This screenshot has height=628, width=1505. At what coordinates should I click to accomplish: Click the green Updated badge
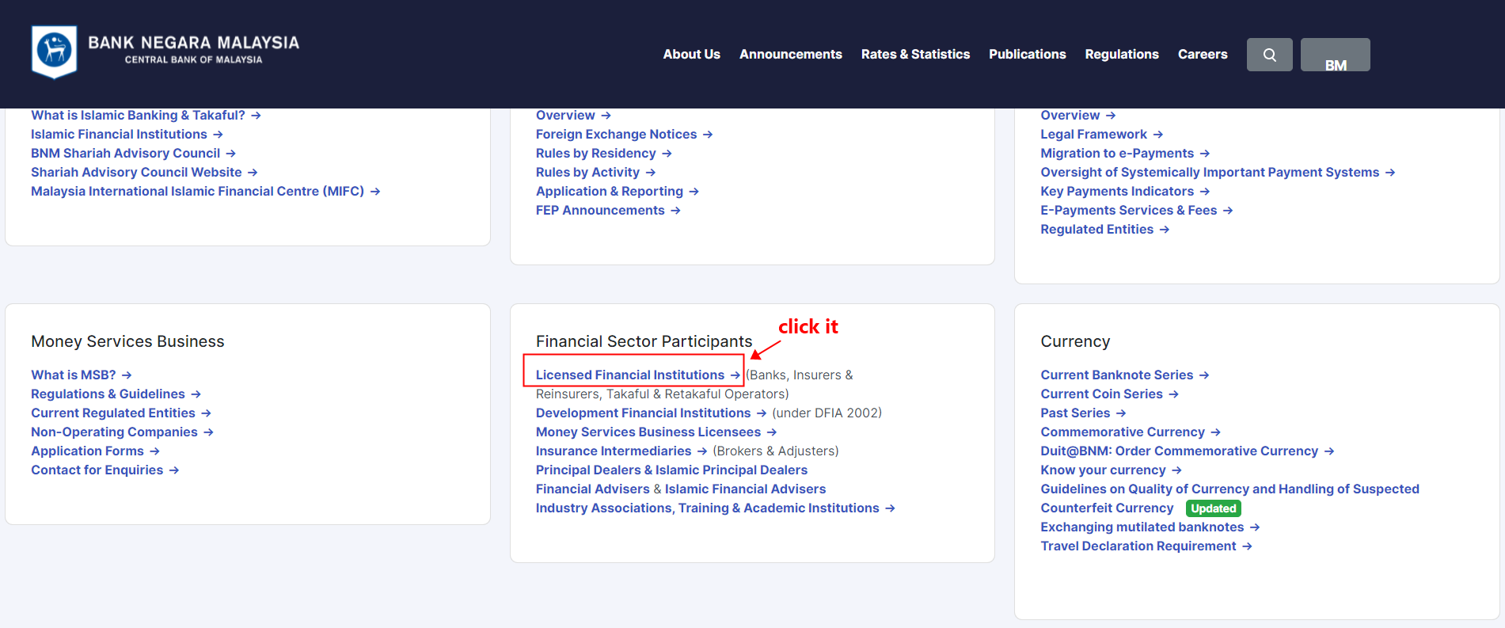[1213, 508]
